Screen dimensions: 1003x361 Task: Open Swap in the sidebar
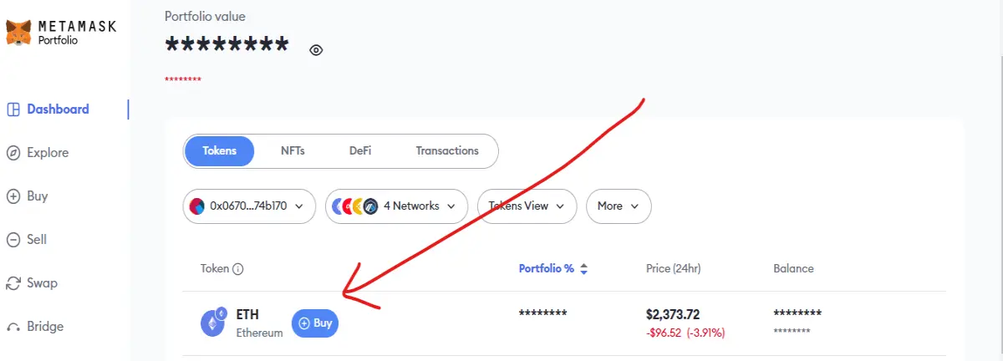point(32,283)
